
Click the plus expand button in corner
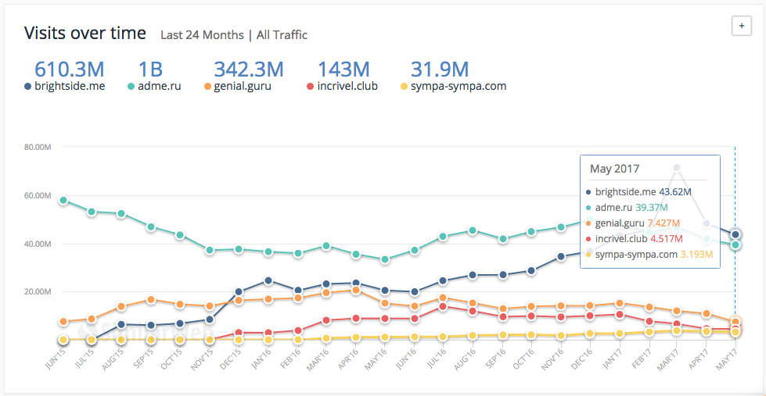click(x=740, y=26)
